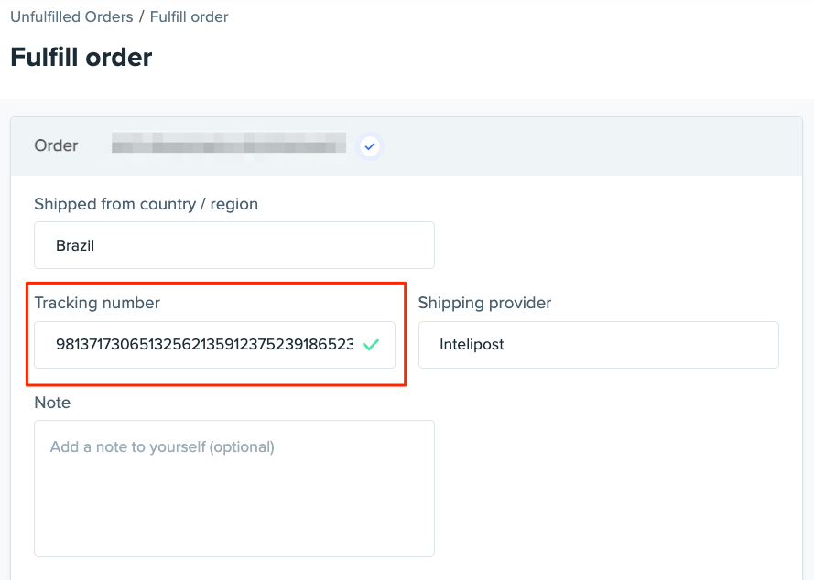814x580 pixels.
Task: Click the Order label in header
Action: point(56,145)
